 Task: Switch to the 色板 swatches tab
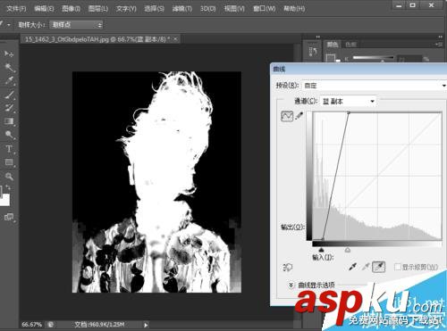click(x=350, y=45)
